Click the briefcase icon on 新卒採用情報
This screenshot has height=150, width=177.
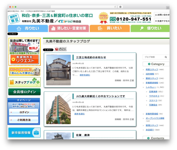click(36, 133)
